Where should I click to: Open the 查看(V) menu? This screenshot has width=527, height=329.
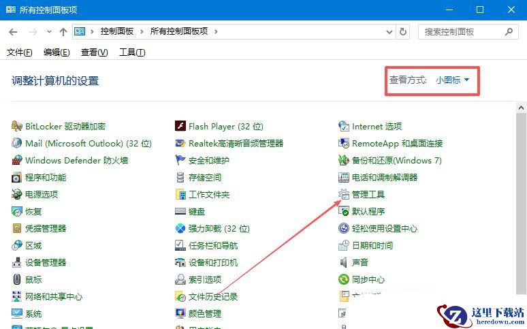pos(94,52)
